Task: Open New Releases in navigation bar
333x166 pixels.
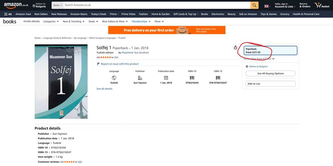Action: tap(59, 14)
